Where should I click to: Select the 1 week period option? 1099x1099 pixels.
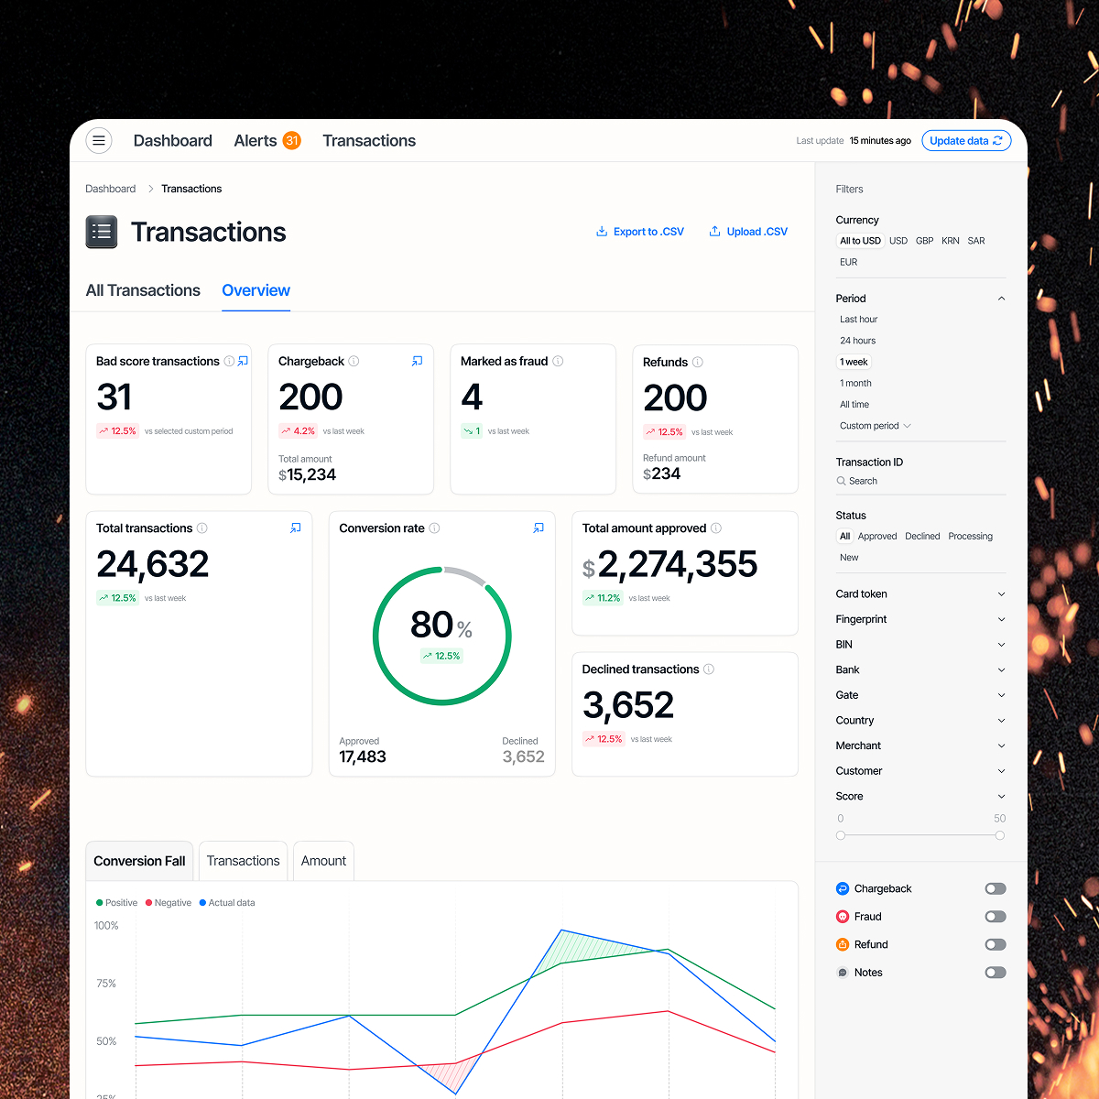(854, 362)
